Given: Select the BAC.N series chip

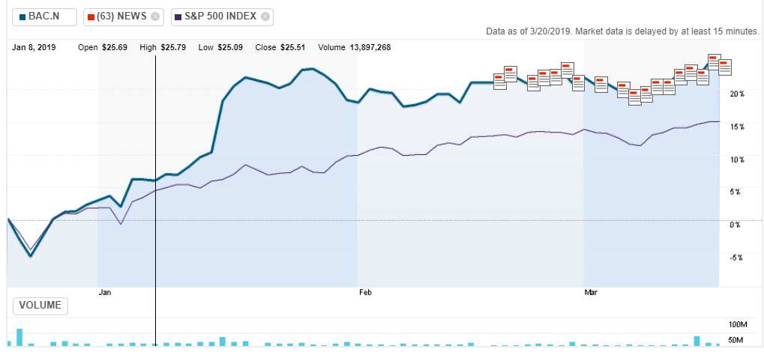Looking at the screenshot, I should (45, 16).
